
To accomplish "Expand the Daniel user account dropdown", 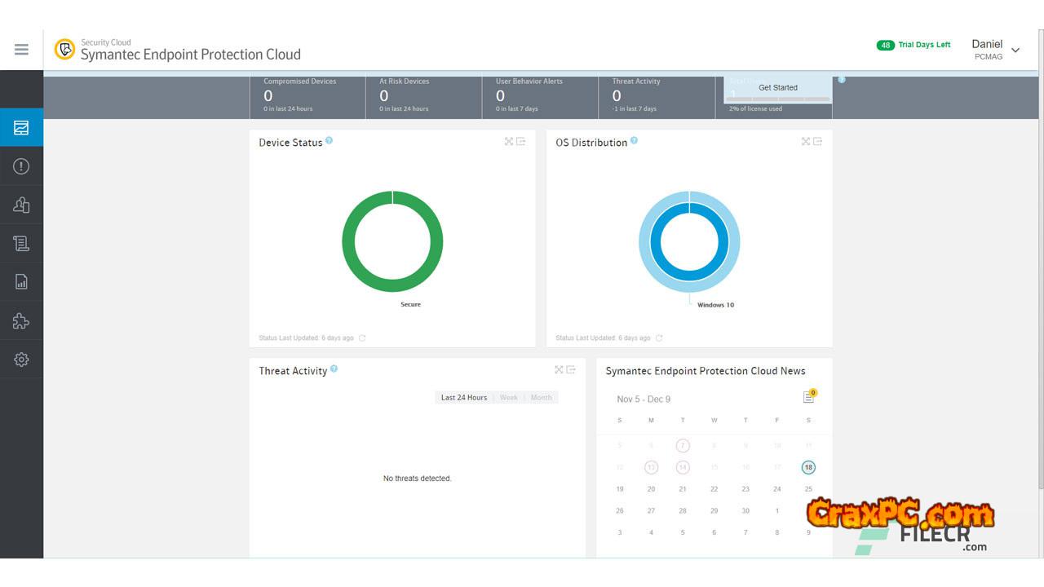I will 1015,50.
